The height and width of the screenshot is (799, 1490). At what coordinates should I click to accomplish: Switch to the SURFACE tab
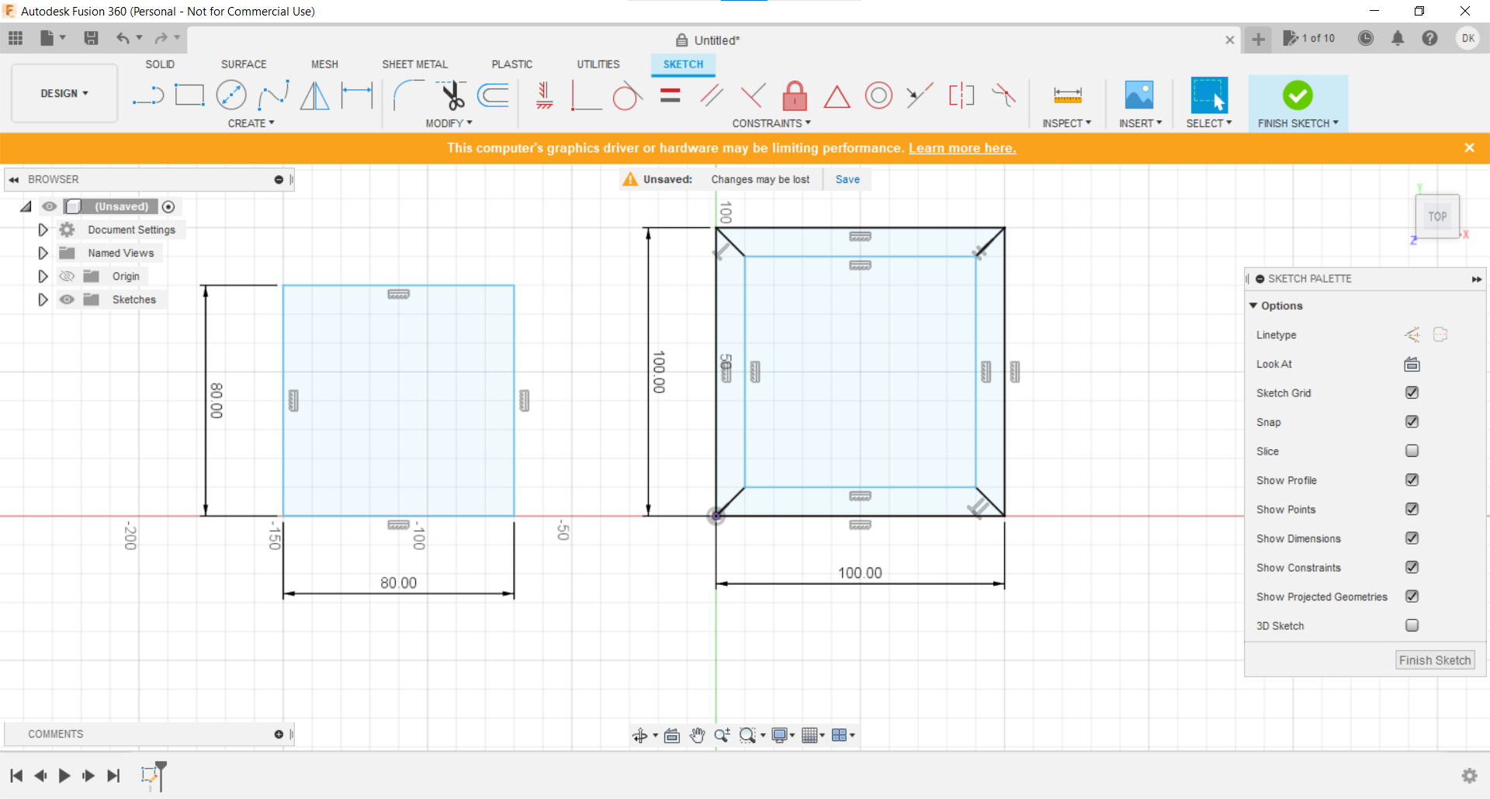[244, 64]
